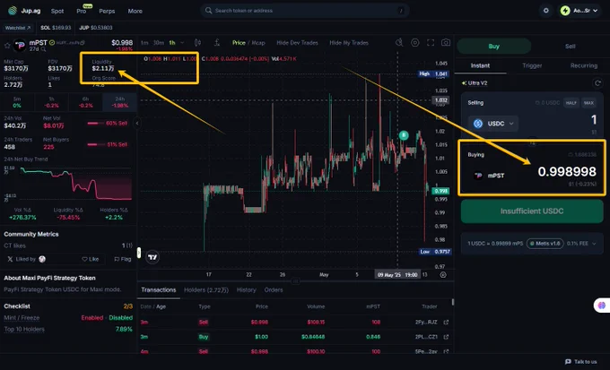Expand the chart interval dropdown arrow
Image resolution: width=610 pixels, height=370 pixels.
click(x=182, y=43)
